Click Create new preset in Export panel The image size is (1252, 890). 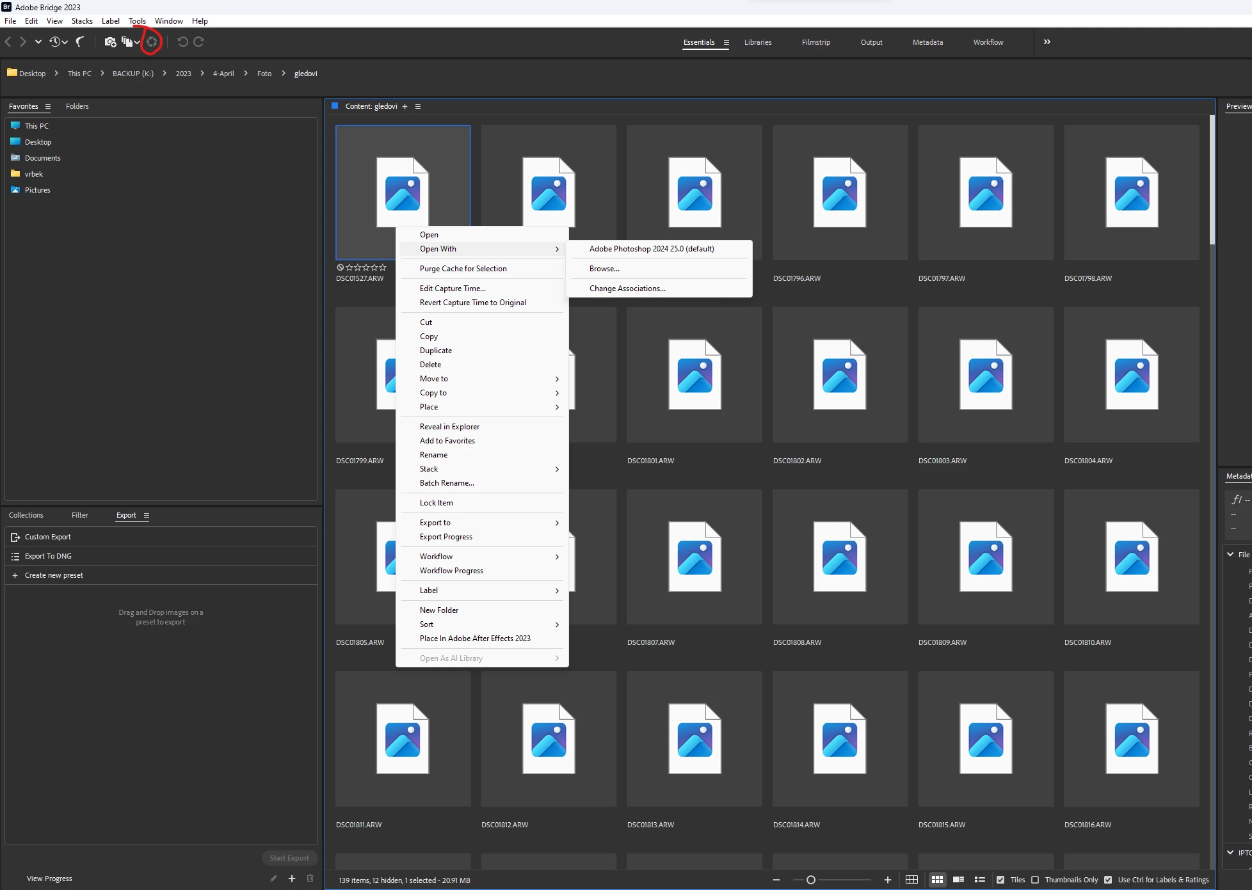point(54,575)
